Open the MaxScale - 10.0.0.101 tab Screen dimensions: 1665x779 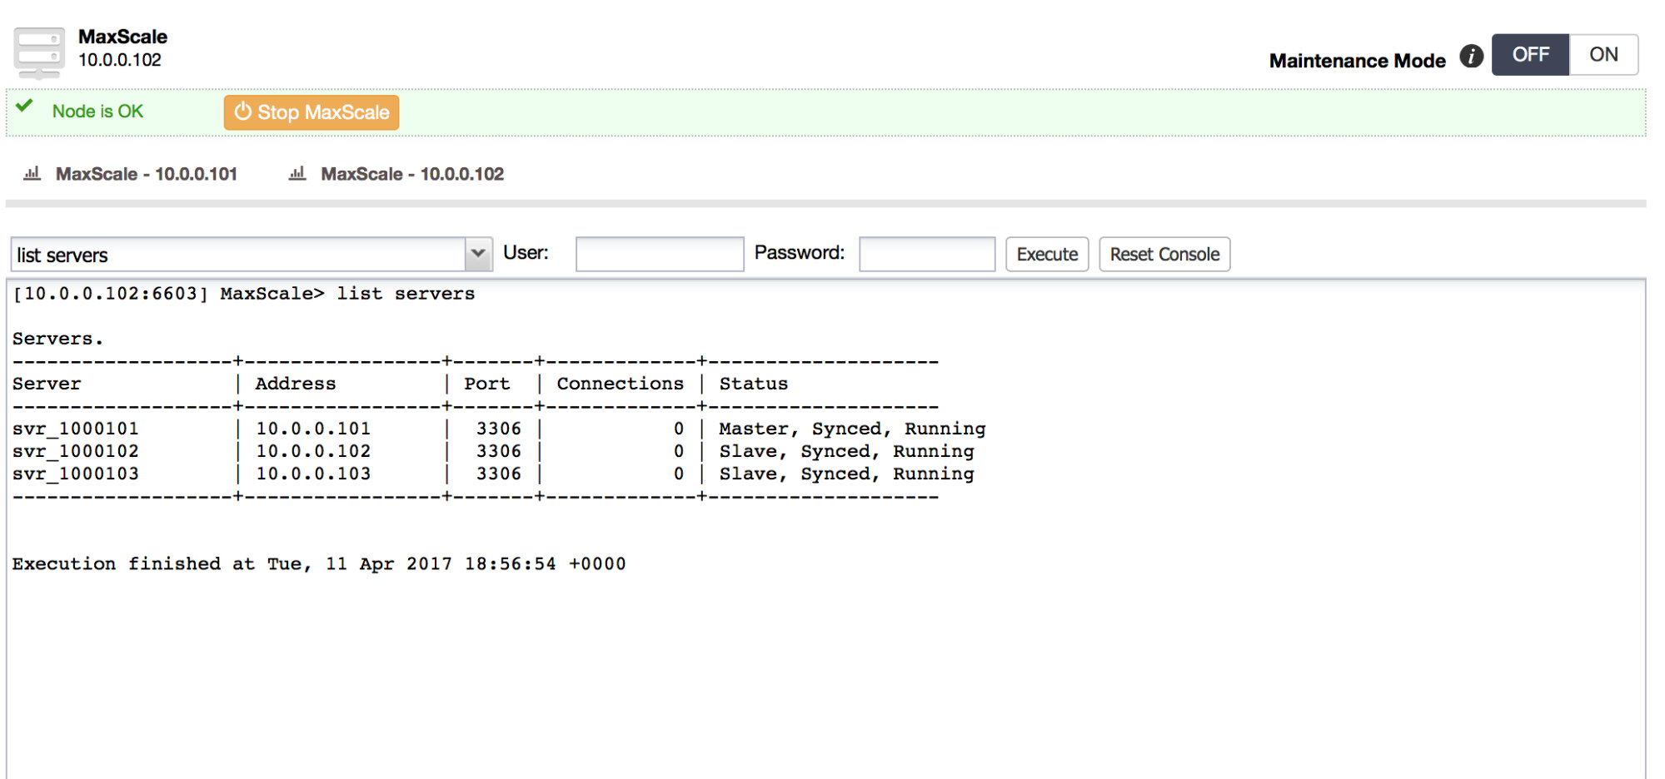[146, 174]
